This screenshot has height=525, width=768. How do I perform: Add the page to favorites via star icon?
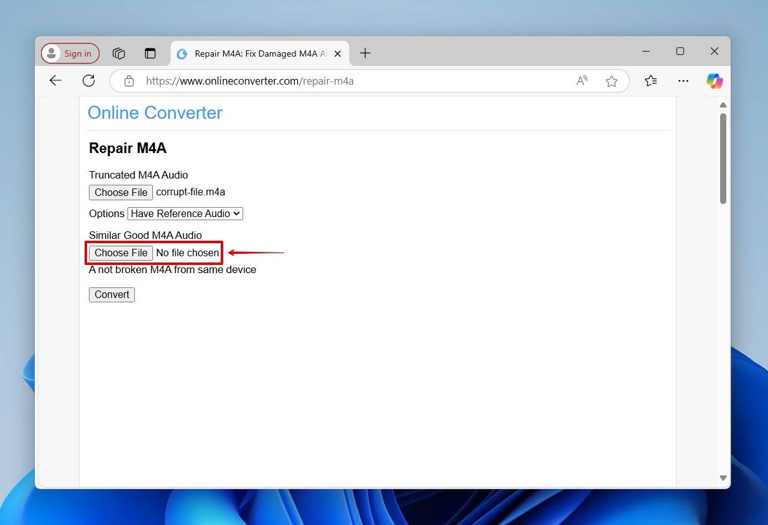pyautogui.click(x=611, y=81)
